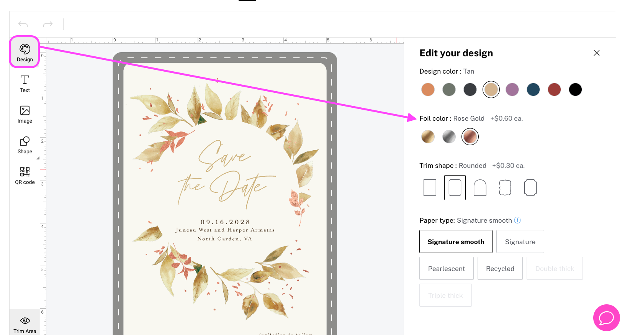Pick the red design color
The image size is (630, 335).
click(554, 90)
